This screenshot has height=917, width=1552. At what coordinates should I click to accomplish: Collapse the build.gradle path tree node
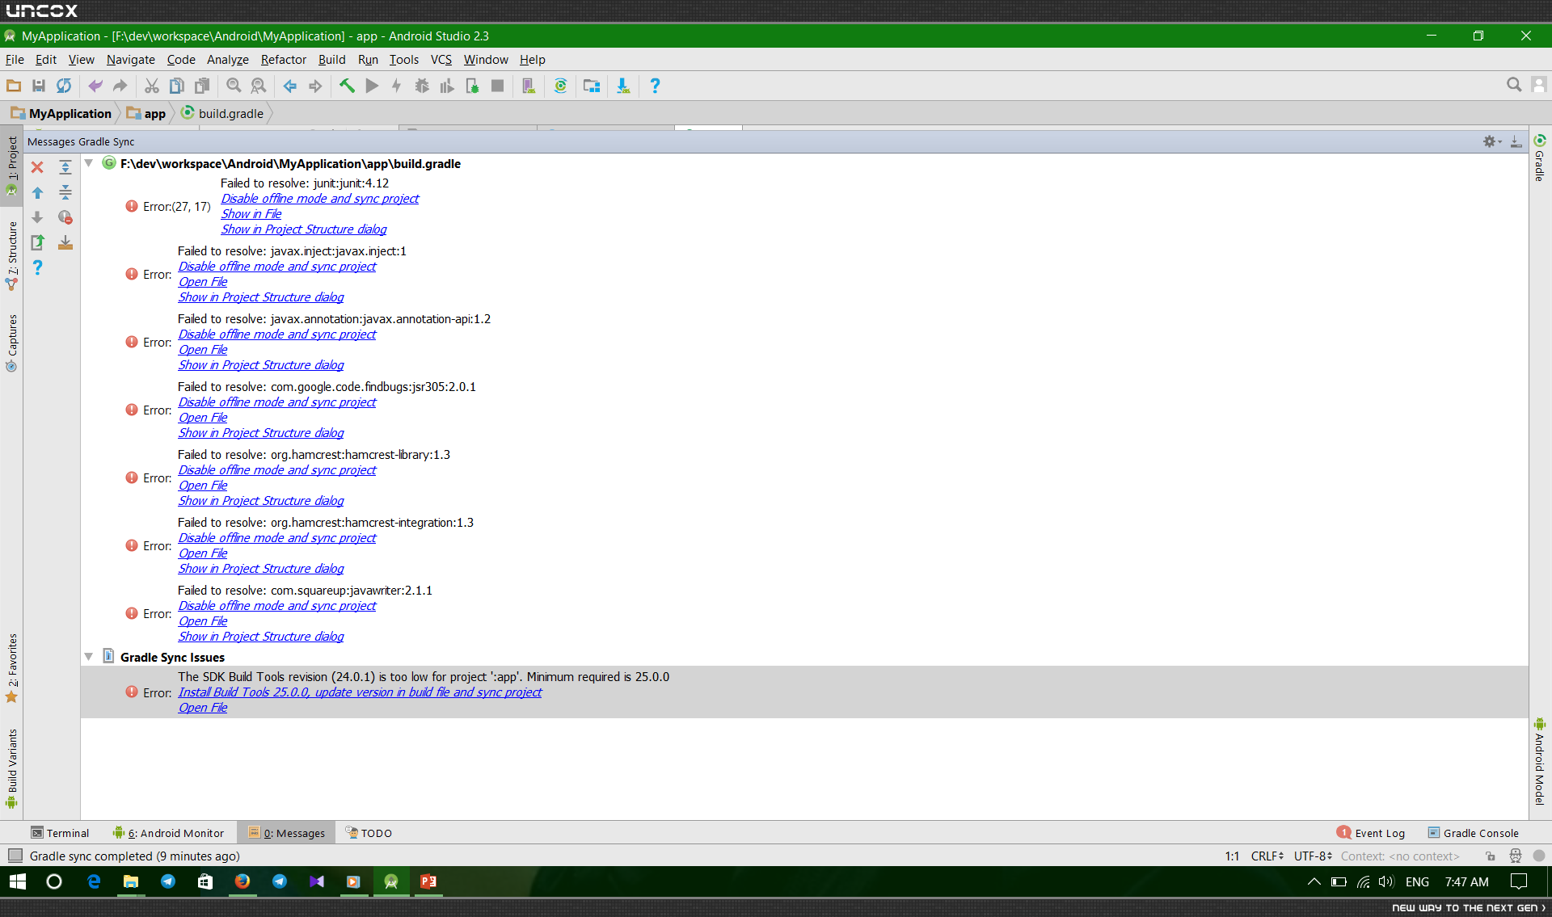tap(89, 163)
